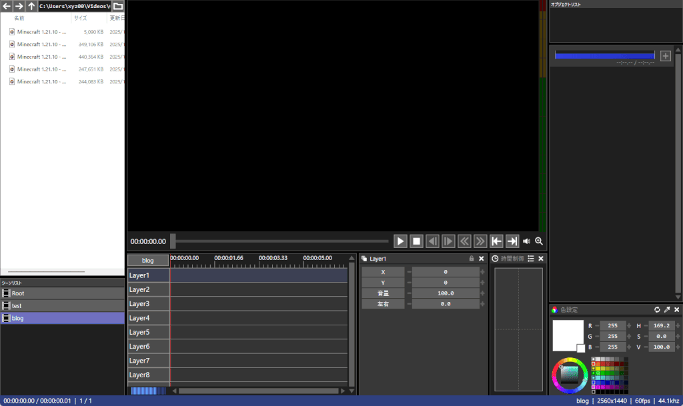Start playback with the Play button
683x406 pixels.
click(400, 241)
